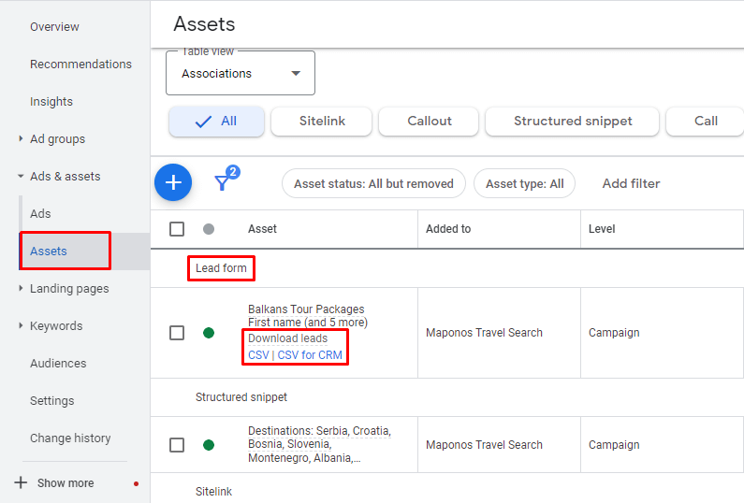Screen dimensions: 744x503
Task: Expand the Landing pages sidebar section
Action: coord(21,288)
